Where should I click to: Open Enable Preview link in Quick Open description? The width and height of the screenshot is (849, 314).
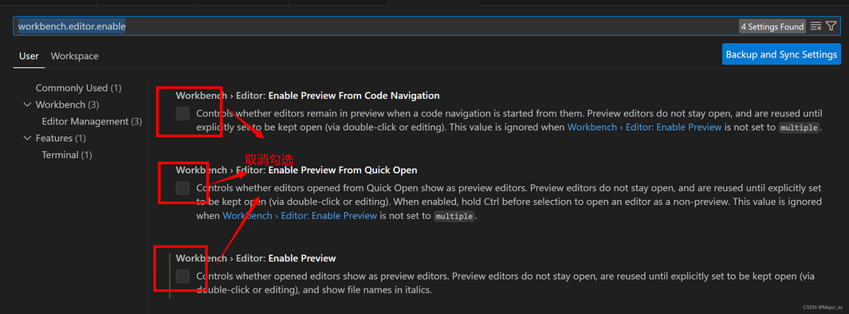tap(300, 215)
